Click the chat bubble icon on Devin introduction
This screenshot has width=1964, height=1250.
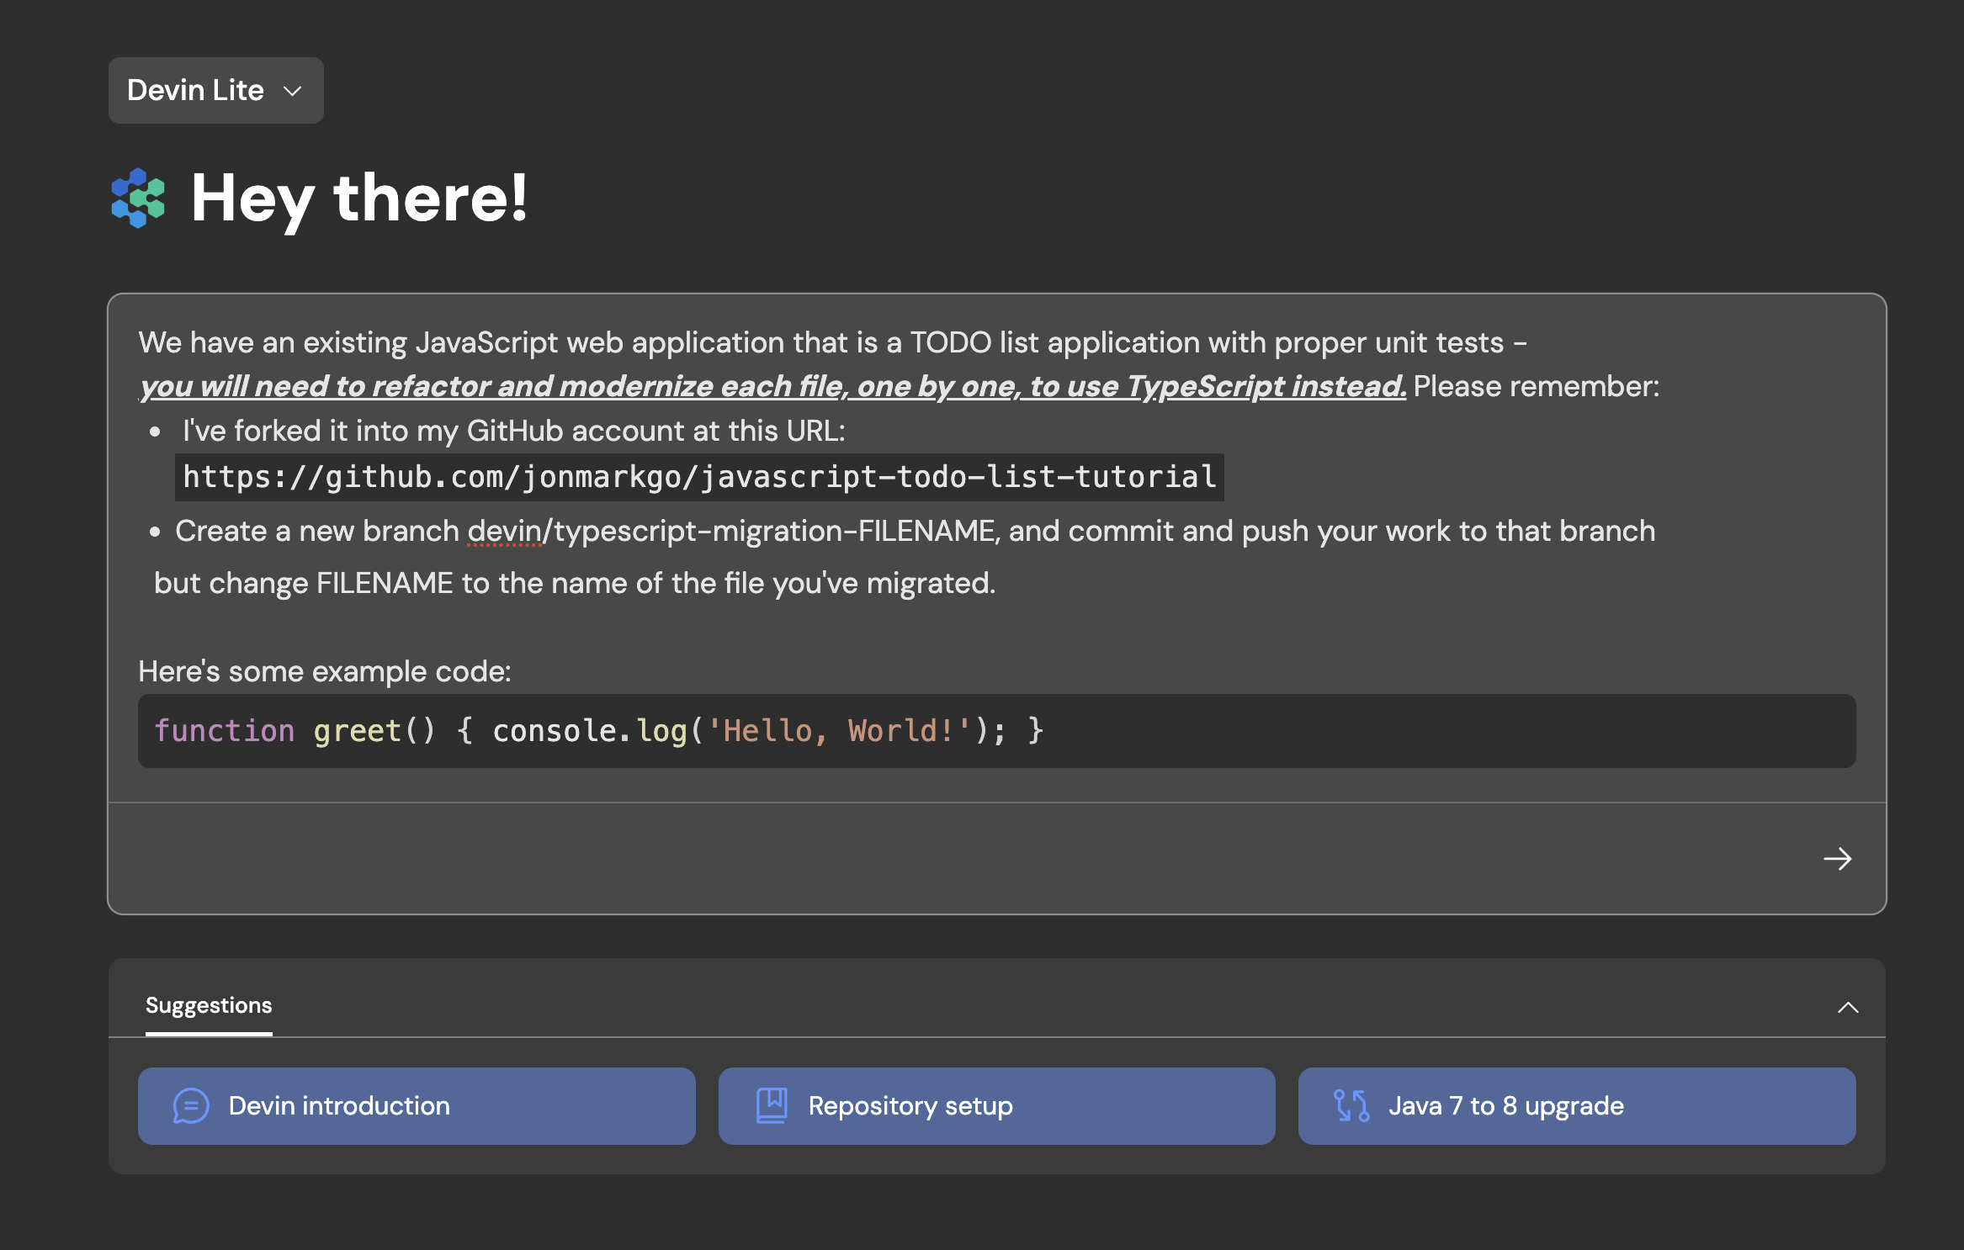click(191, 1105)
